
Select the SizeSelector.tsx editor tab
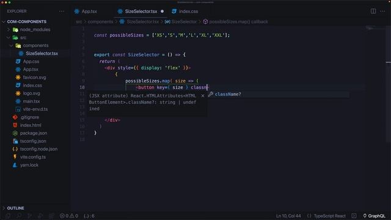pos(141,11)
